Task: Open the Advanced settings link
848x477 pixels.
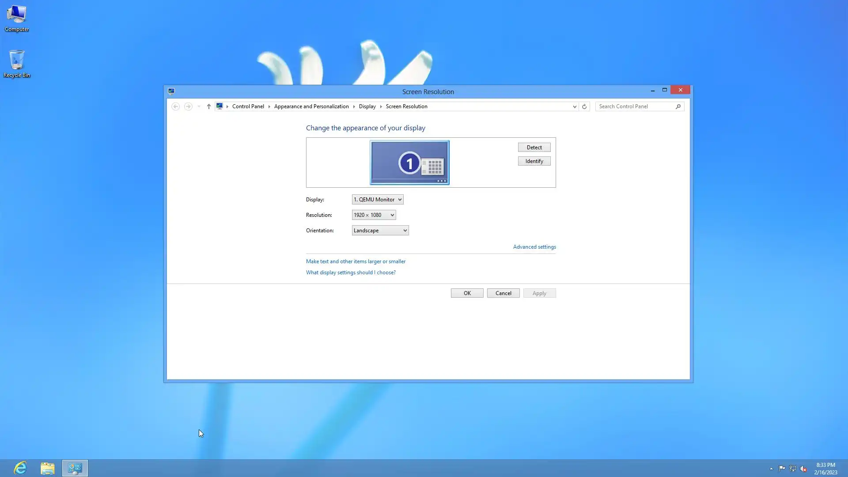Action: (534, 247)
